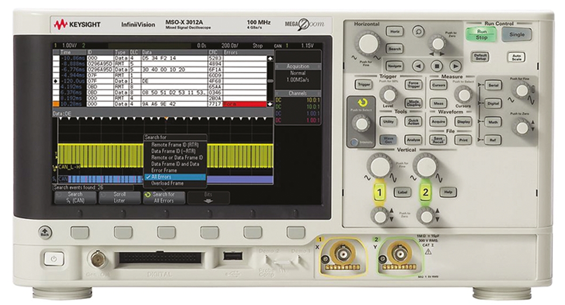Select the Scroll Lister softkey

(120, 197)
